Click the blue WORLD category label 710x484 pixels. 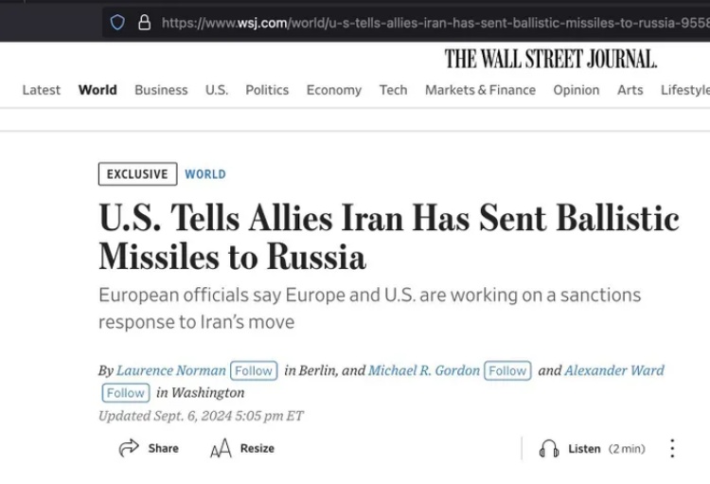pos(205,174)
